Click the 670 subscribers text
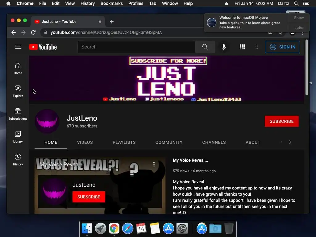The height and width of the screenshot is (237, 316). (82, 126)
